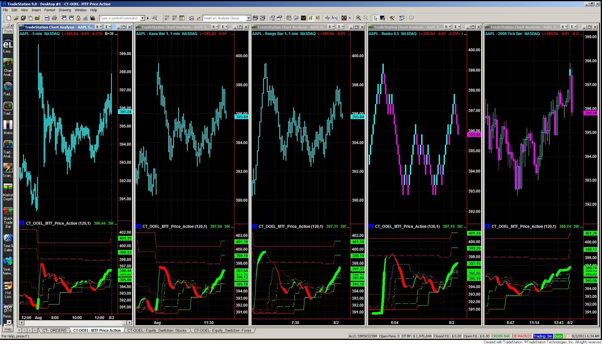Open Scanner from the side shortcut bar
This screenshot has height=344, width=602.
[8, 170]
